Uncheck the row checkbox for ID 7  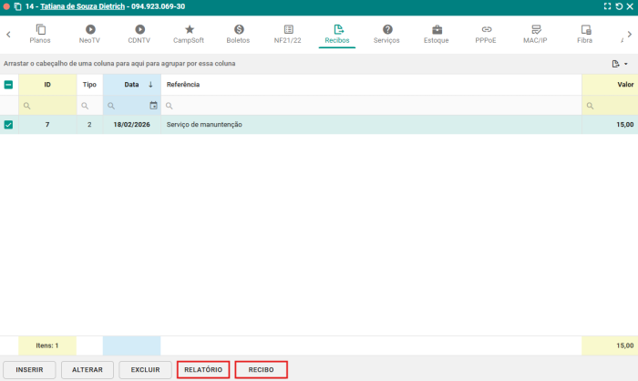[x=9, y=124]
